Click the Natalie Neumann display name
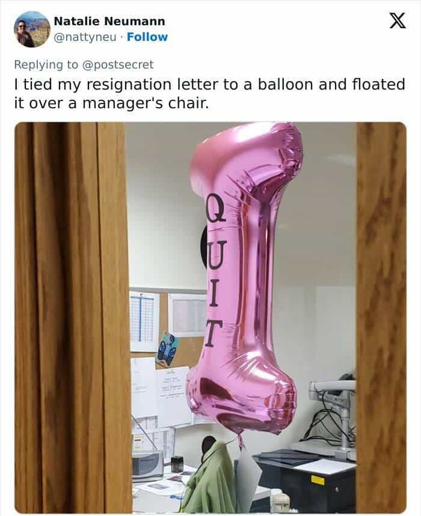The width and height of the screenshot is (421, 516). [x=109, y=21]
